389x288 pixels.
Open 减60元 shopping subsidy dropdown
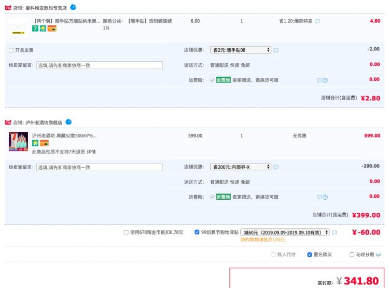coord(285,232)
